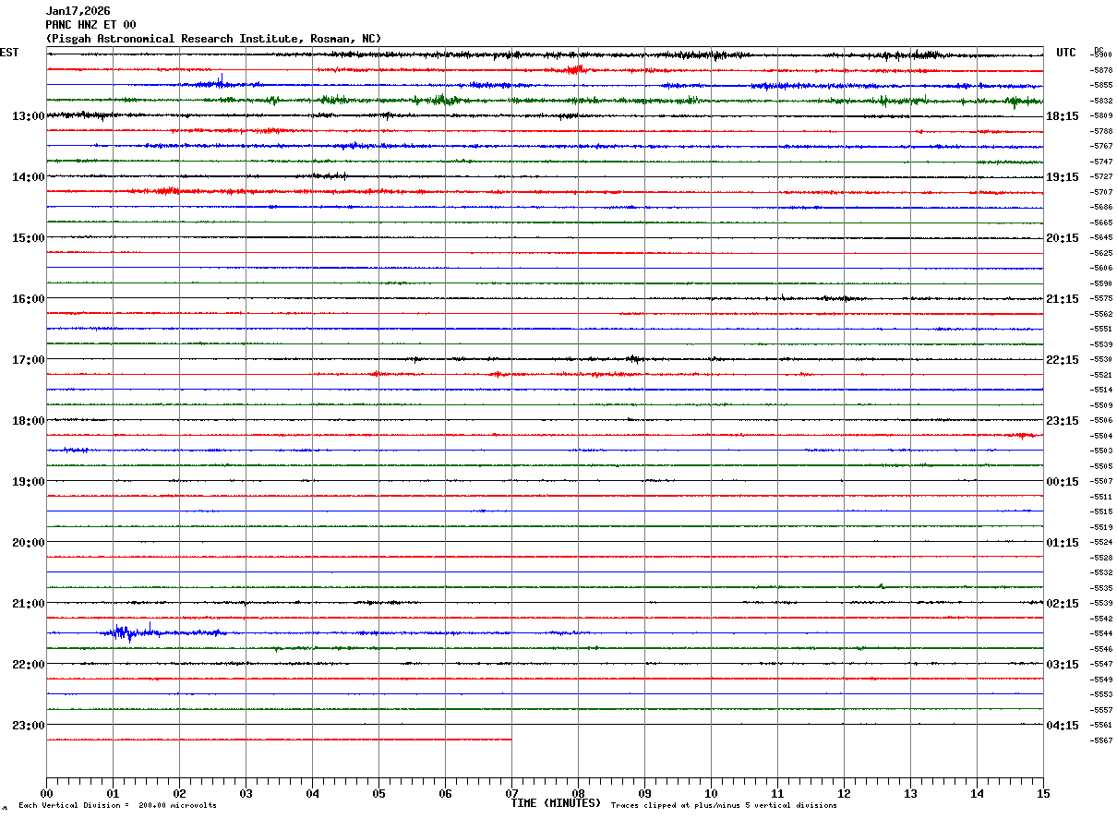Click the DC offset value -5788

pyautogui.click(x=1101, y=131)
